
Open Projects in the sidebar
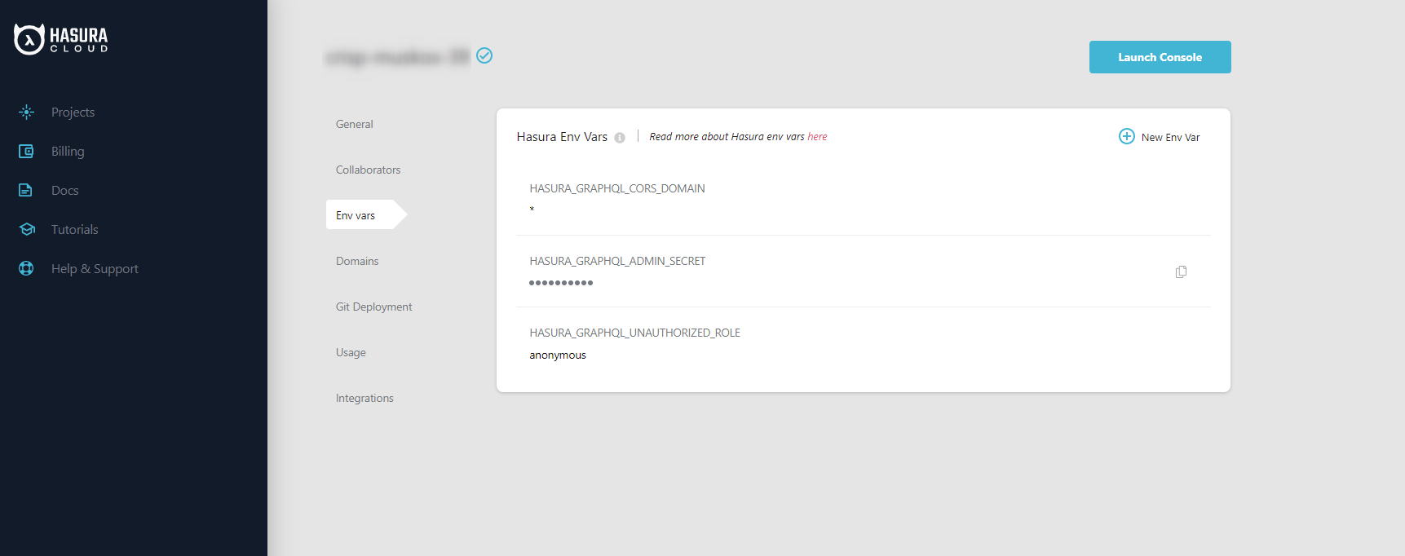point(73,112)
